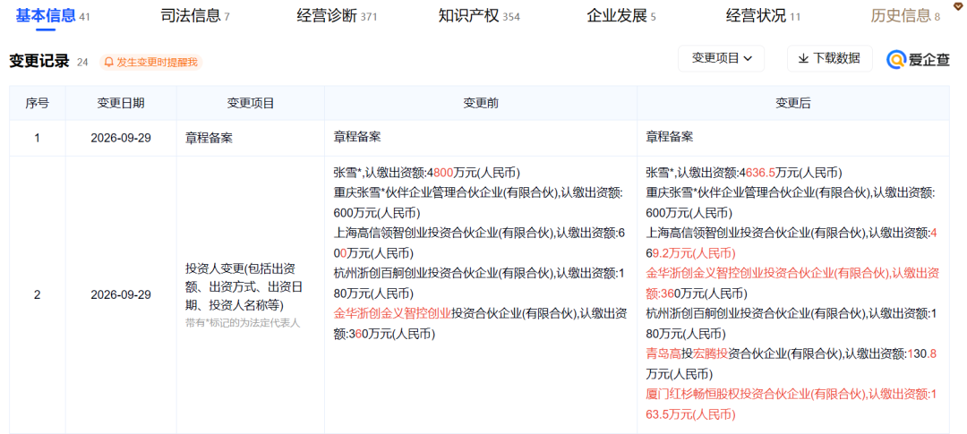Click the note 带有*标记的为法定代表人

click(243, 322)
